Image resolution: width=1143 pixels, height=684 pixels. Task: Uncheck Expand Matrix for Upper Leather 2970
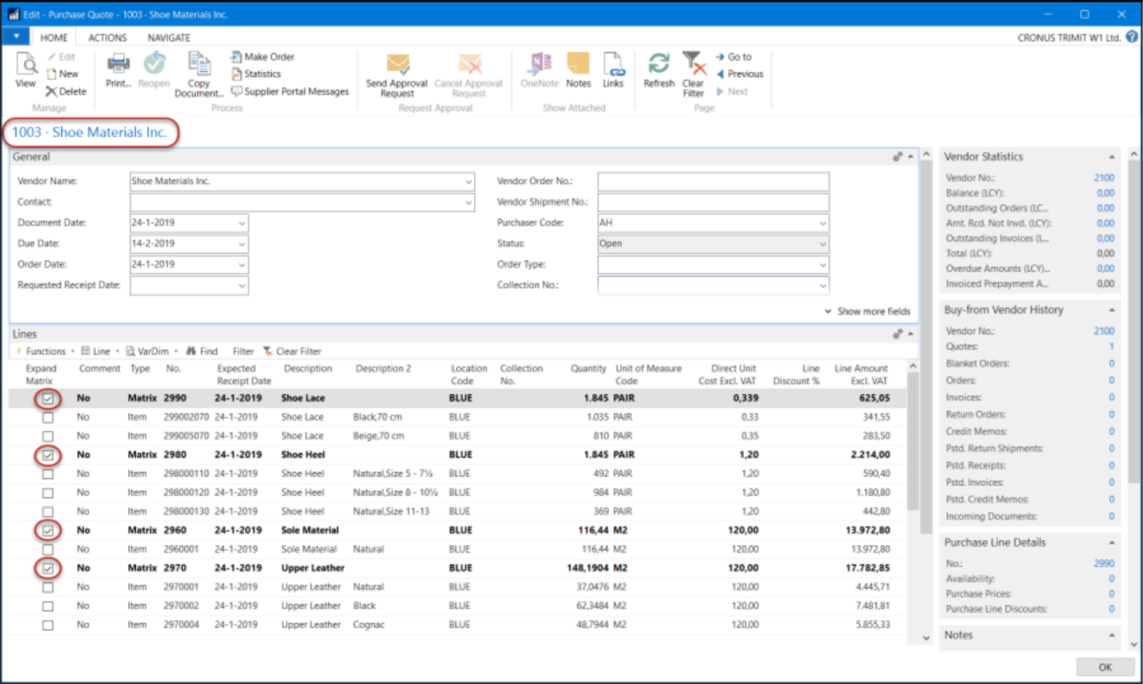(48, 568)
